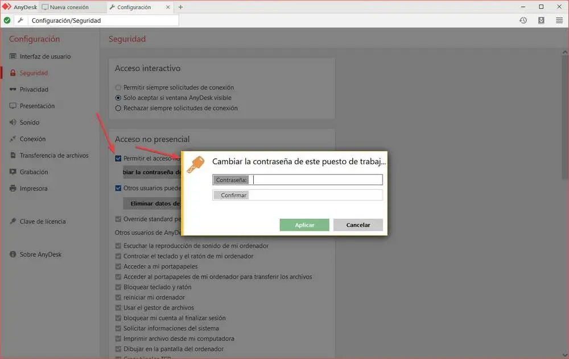Viewport: 569px width, 359px height.
Task: Open a new tab with the plus button
Action: pos(180,7)
